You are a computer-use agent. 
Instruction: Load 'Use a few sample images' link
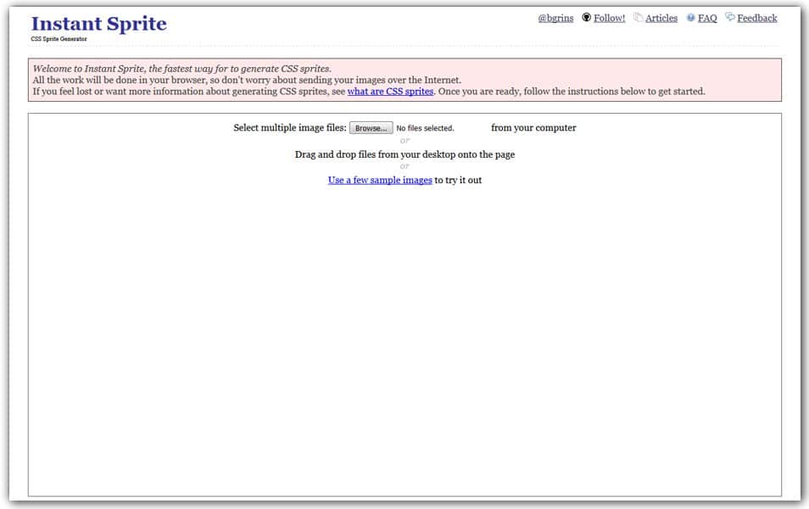pyautogui.click(x=380, y=180)
